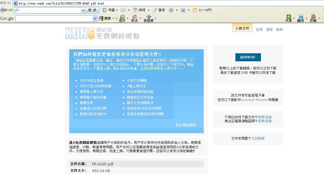The height and width of the screenshot is (174, 324).
Task: Follow the 上傳文件 link in the banner text
Action: (x=170, y=68)
